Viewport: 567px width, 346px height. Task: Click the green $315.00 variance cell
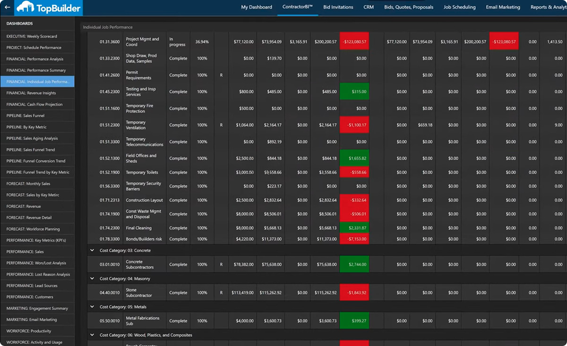(354, 92)
